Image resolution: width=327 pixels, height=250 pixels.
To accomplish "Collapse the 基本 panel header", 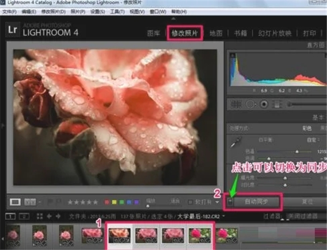I will point(318,117).
